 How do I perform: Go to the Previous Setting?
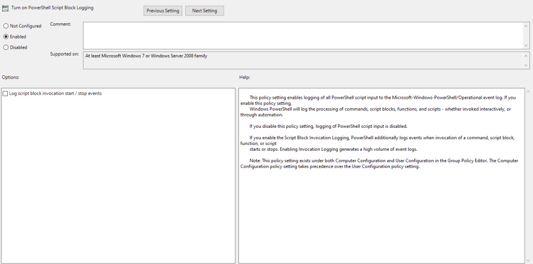162,11
